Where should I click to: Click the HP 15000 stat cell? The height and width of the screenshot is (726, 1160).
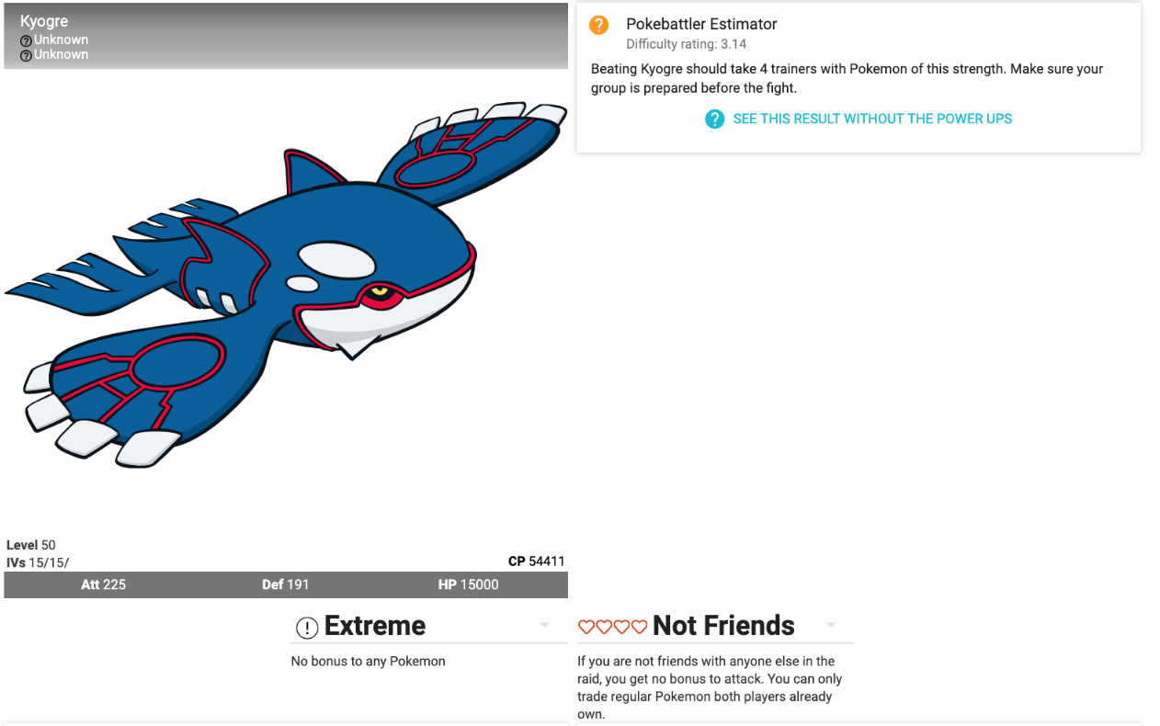[x=468, y=584]
